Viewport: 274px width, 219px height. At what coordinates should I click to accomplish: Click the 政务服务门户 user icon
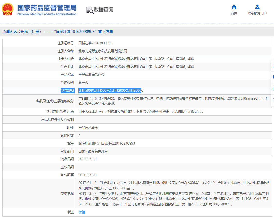pos(257,7)
